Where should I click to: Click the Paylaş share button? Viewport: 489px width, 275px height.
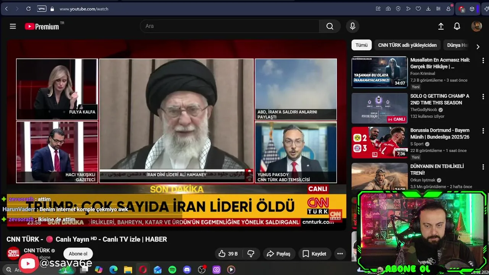279,254
